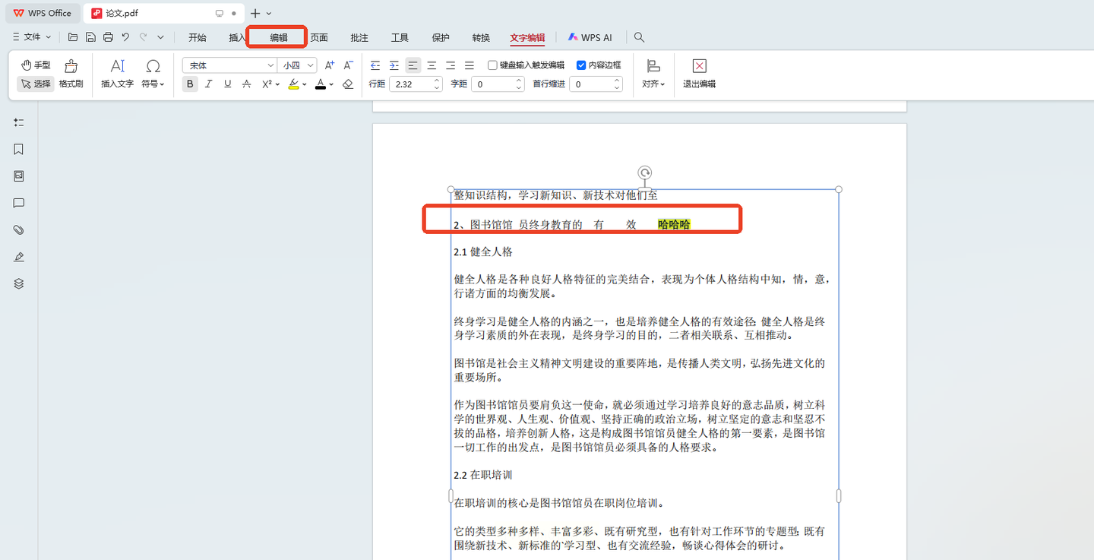Image resolution: width=1094 pixels, height=560 pixels.
Task: Click the 退出编辑 exit editing button
Action: pyautogui.click(x=699, y=74)
